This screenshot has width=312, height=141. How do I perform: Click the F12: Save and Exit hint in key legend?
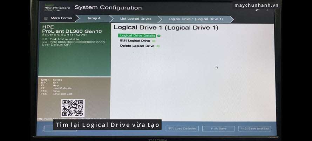[56, 94]
